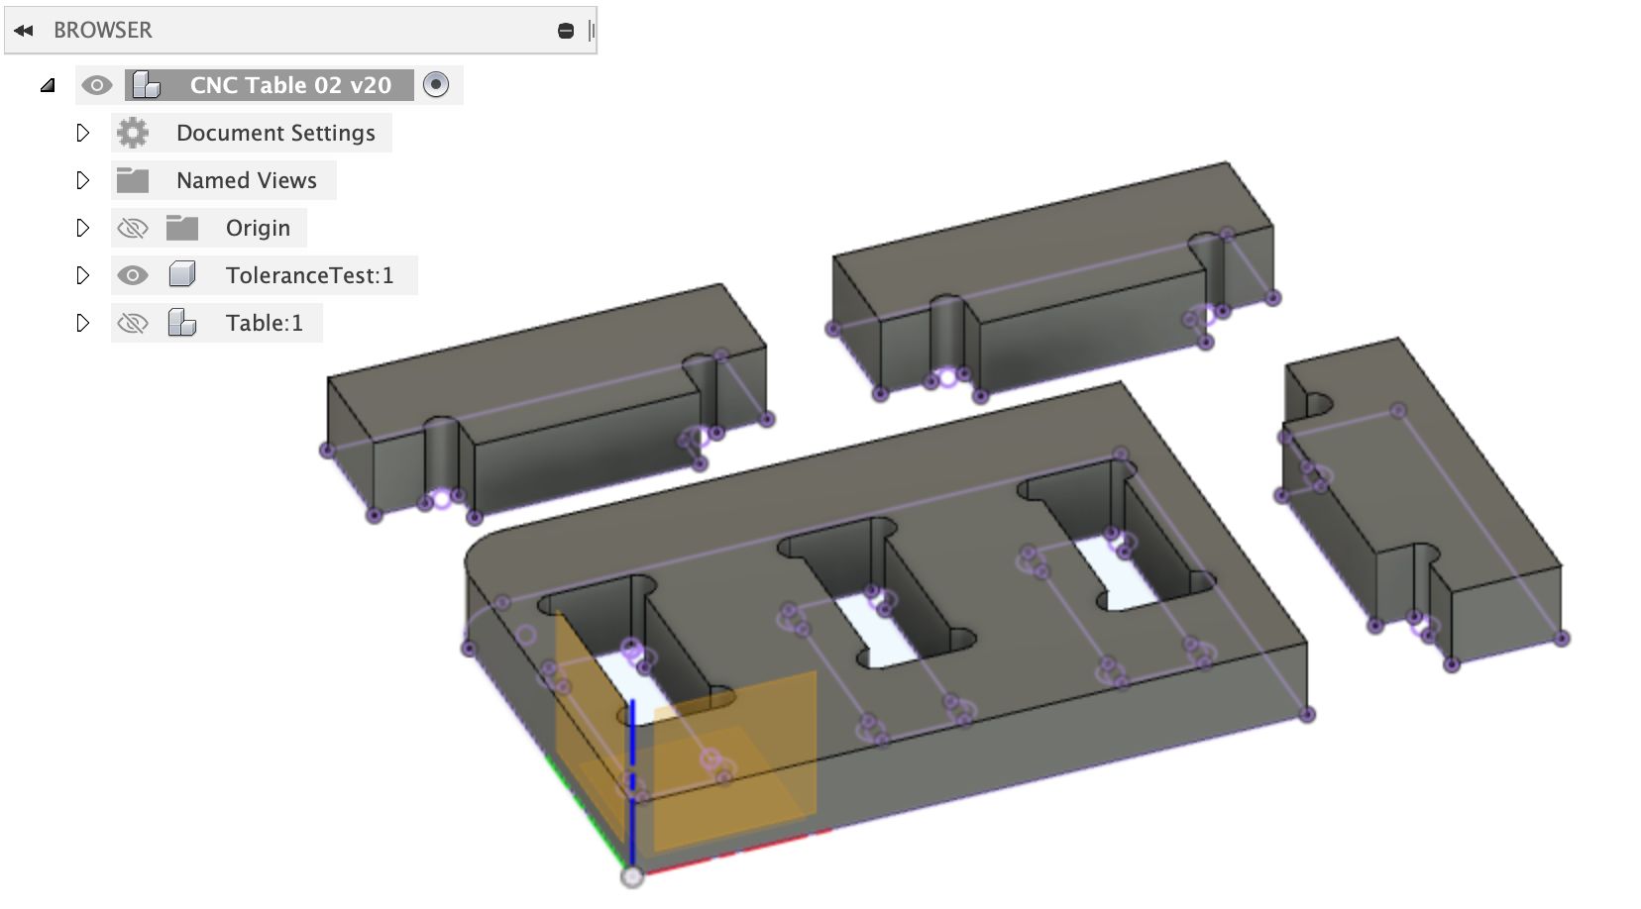
Task: Click the origin point sphere in the 3D viewport
Action: 632,875
